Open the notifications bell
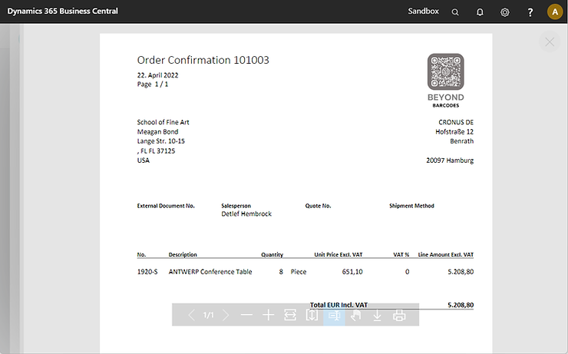This screenshot has height=354, width=568. [x=480, y=12]
